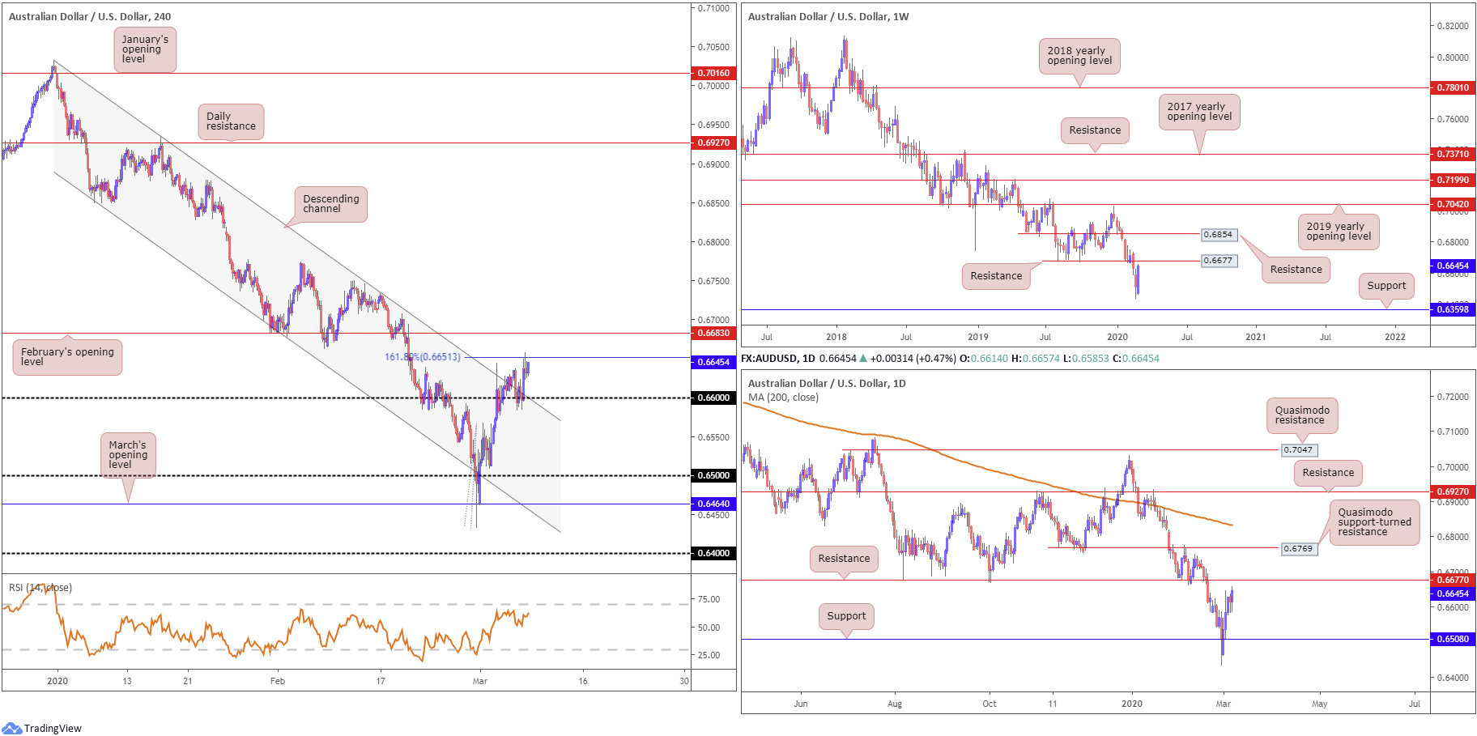Select January's opening level annotation
The image size is (1477, 736).
click(145, 49)
